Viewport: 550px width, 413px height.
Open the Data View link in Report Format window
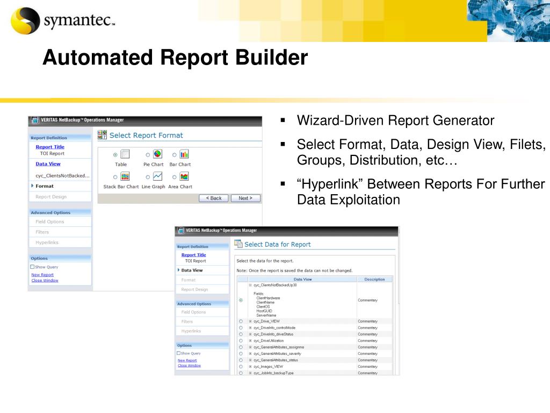click(x=48, y=163)
